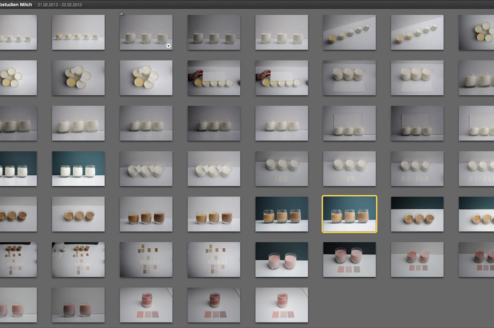Select dark photo of glasses before white board
This screenshot has height=328, width=494.
pos(417,123)
